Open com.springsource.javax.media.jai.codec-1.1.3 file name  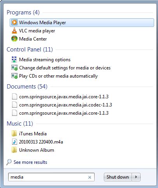click(65, 105)
